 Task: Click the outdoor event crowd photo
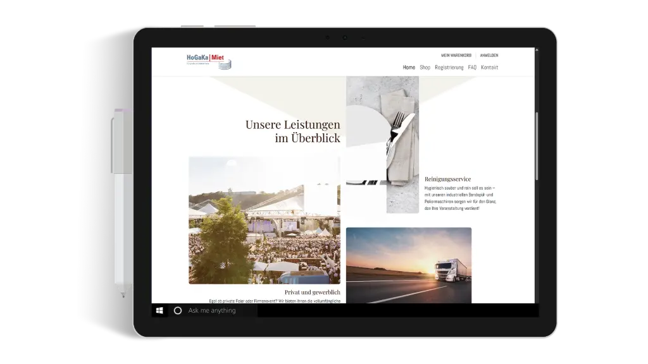(x=264, y=220)
